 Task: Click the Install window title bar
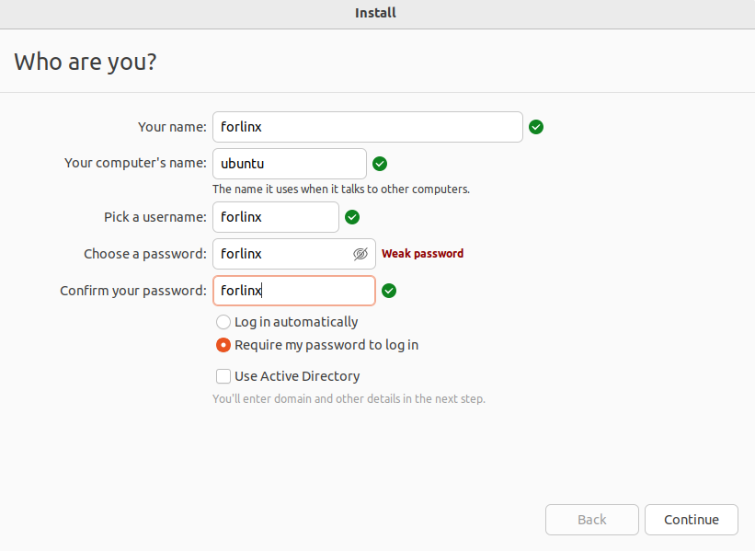(375, 13)
